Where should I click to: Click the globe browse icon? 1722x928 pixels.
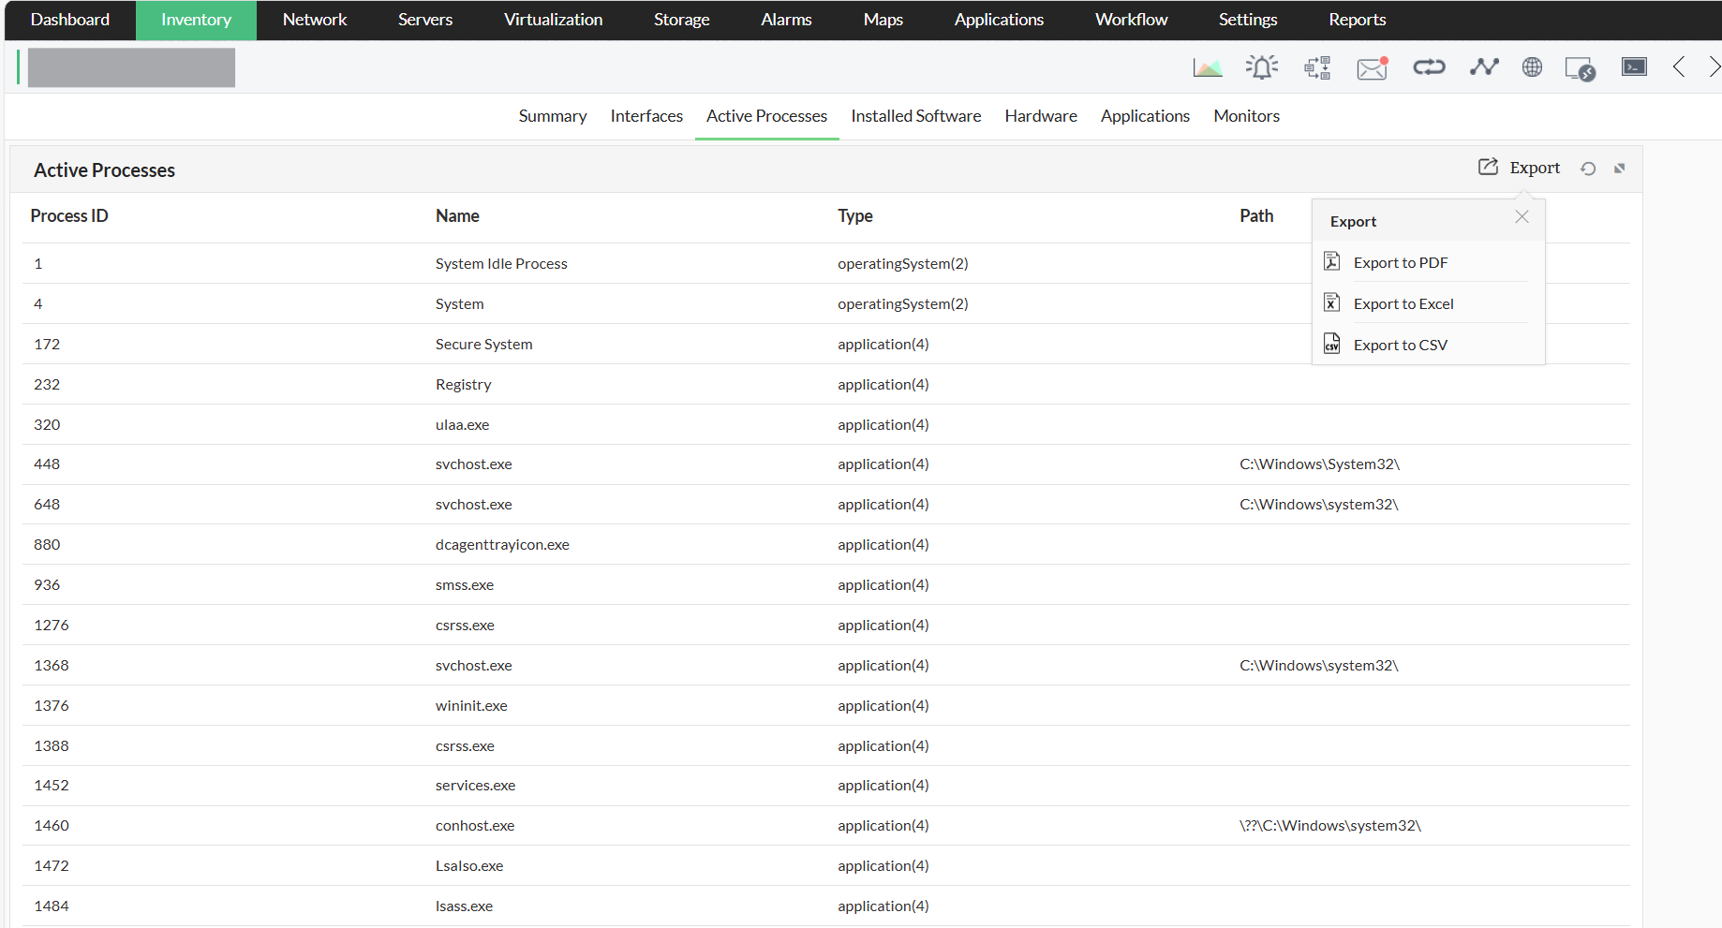point(1532,67)
